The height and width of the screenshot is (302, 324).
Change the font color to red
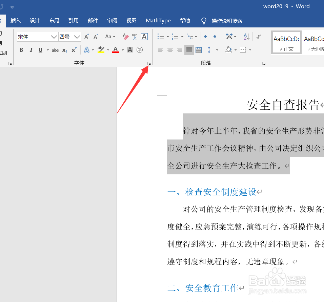click(x=115, y=50)
